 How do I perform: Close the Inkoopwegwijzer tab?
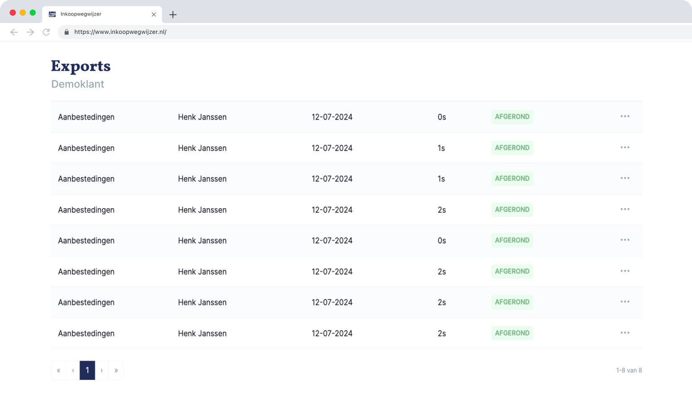pos(154,15)
